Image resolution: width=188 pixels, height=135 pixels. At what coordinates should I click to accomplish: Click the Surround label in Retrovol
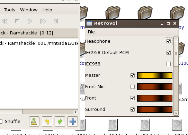(95, 110)
